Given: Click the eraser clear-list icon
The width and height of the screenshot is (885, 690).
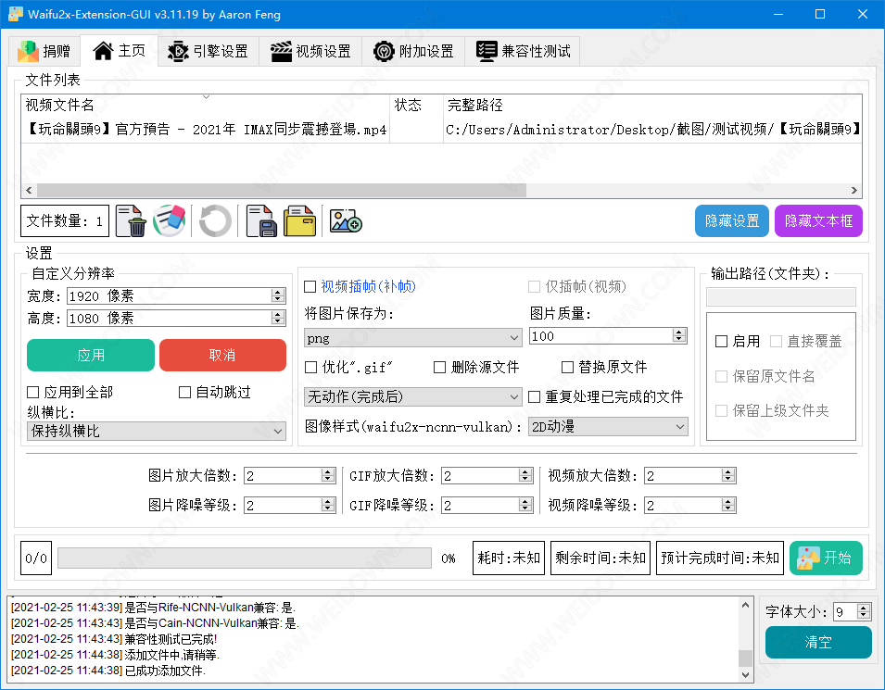Looking at the screenshot, I should click(170, 220).
